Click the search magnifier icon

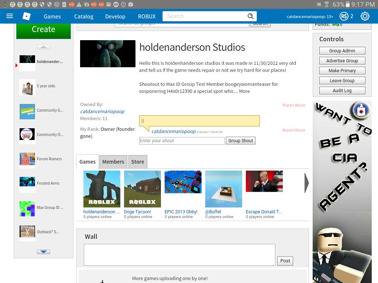click(x=251, y=16)
